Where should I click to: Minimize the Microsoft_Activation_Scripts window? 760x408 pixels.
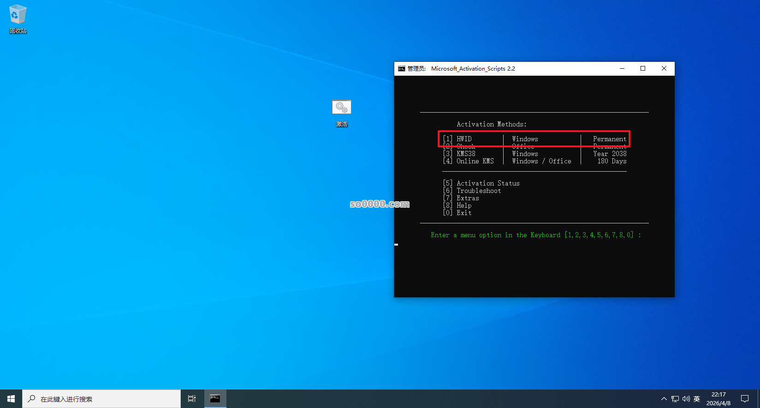tap(622, 69)
